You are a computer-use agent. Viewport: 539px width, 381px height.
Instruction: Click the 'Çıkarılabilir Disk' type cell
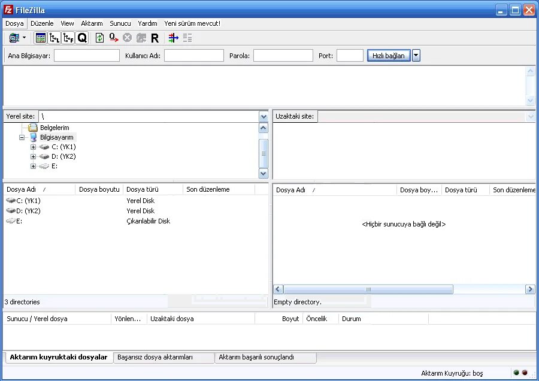tap(148, 221)
